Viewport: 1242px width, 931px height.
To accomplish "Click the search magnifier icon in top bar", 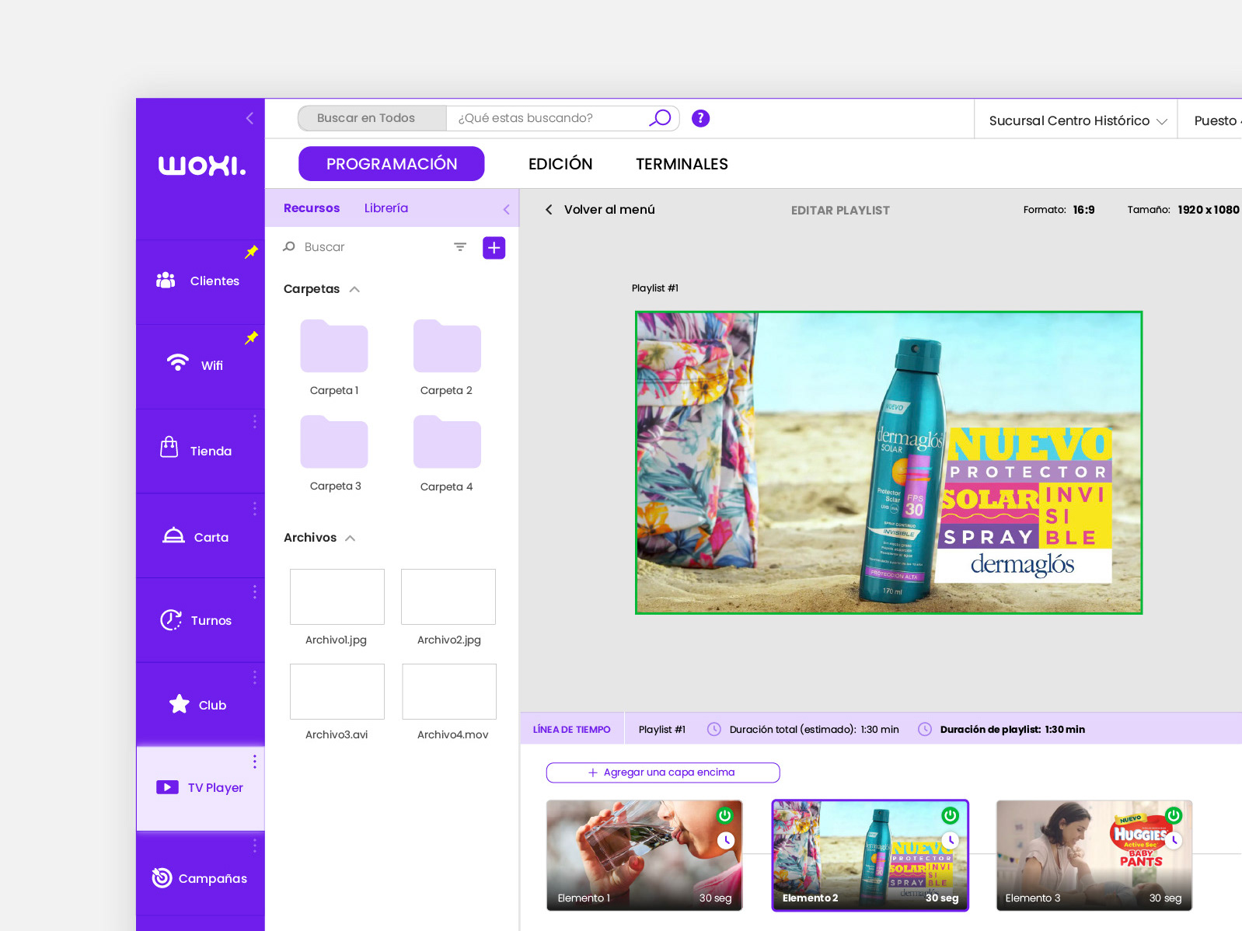I will [x=660, y=118].
